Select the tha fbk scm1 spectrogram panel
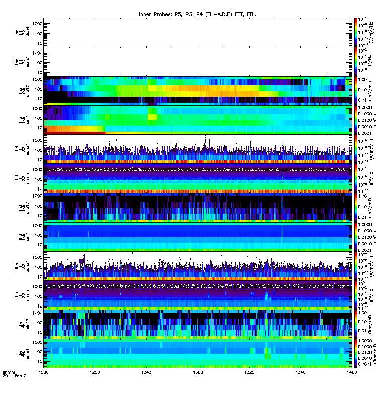 [x=198, y=120]
